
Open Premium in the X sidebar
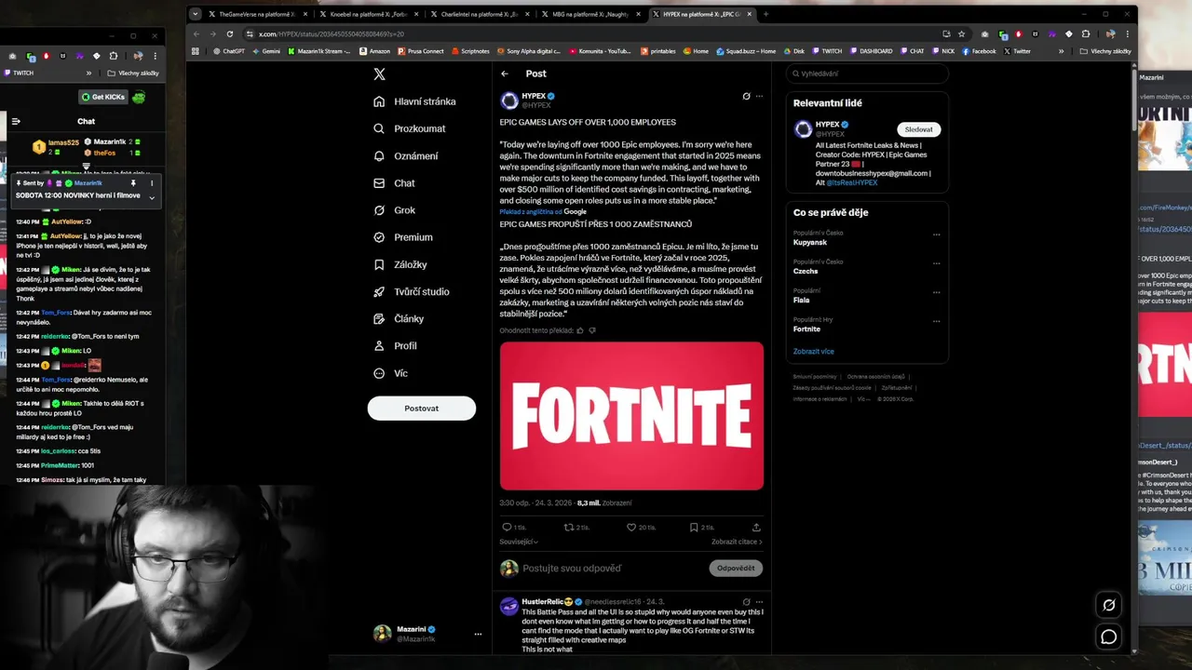pyautogui.click(x=402, y=237)
